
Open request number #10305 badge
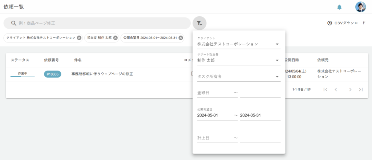coord(52,74)
